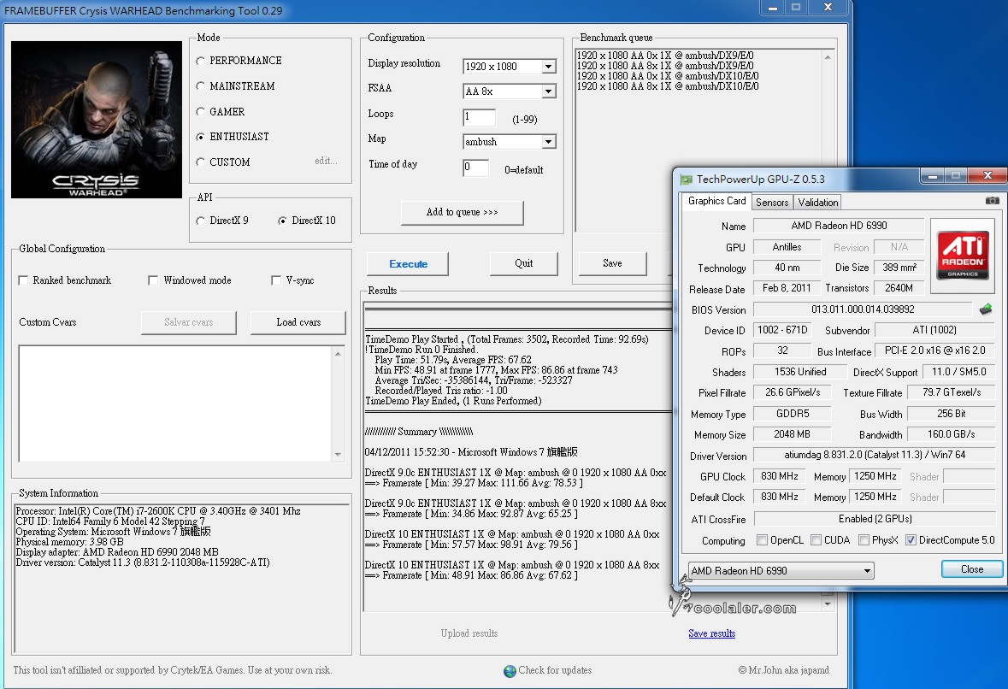Click the "Display adapter: AMD Radeon HD 6990 2048 MB" line
The width and height of the screenshot is (1008, 689).
117,552
